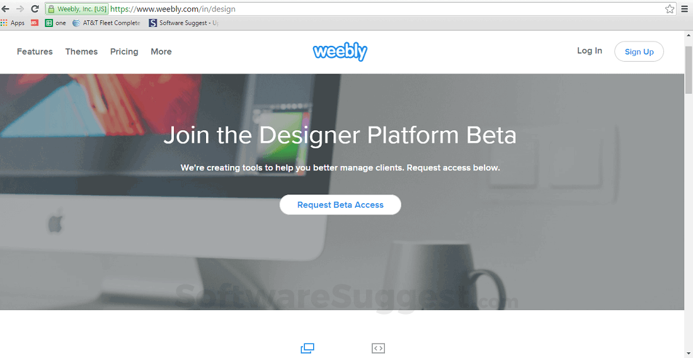
Task: Expand the More navigation dropdown
Action: (161, 52)
